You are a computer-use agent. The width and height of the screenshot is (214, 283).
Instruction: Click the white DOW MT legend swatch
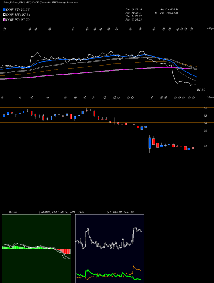[x=4, y=15]
